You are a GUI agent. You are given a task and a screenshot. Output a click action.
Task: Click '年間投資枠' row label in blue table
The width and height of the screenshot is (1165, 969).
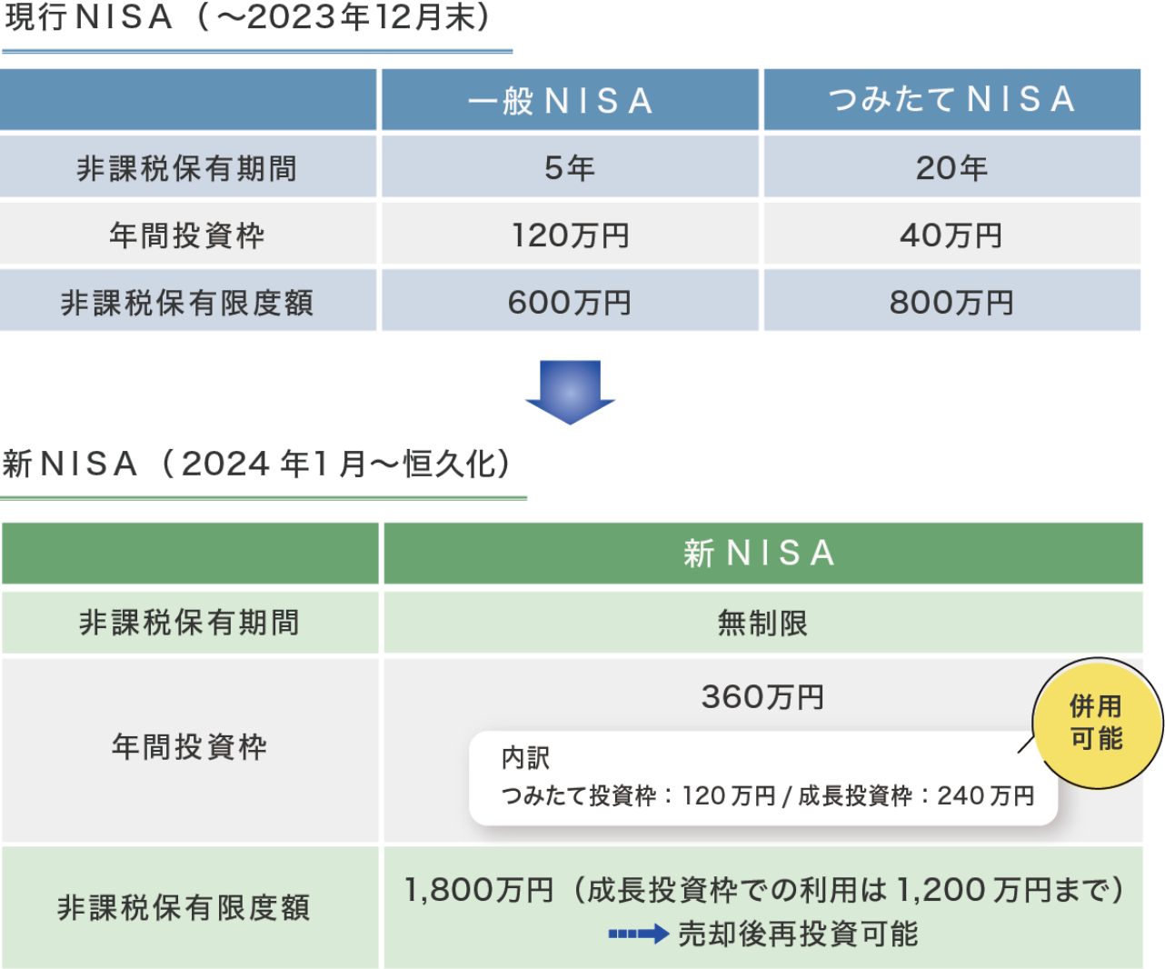(x=187, y=235)
